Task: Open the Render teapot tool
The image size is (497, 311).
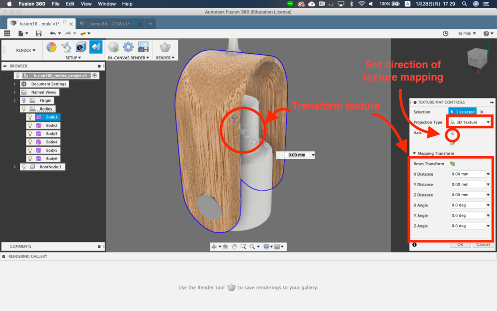Action: point(164,46)
